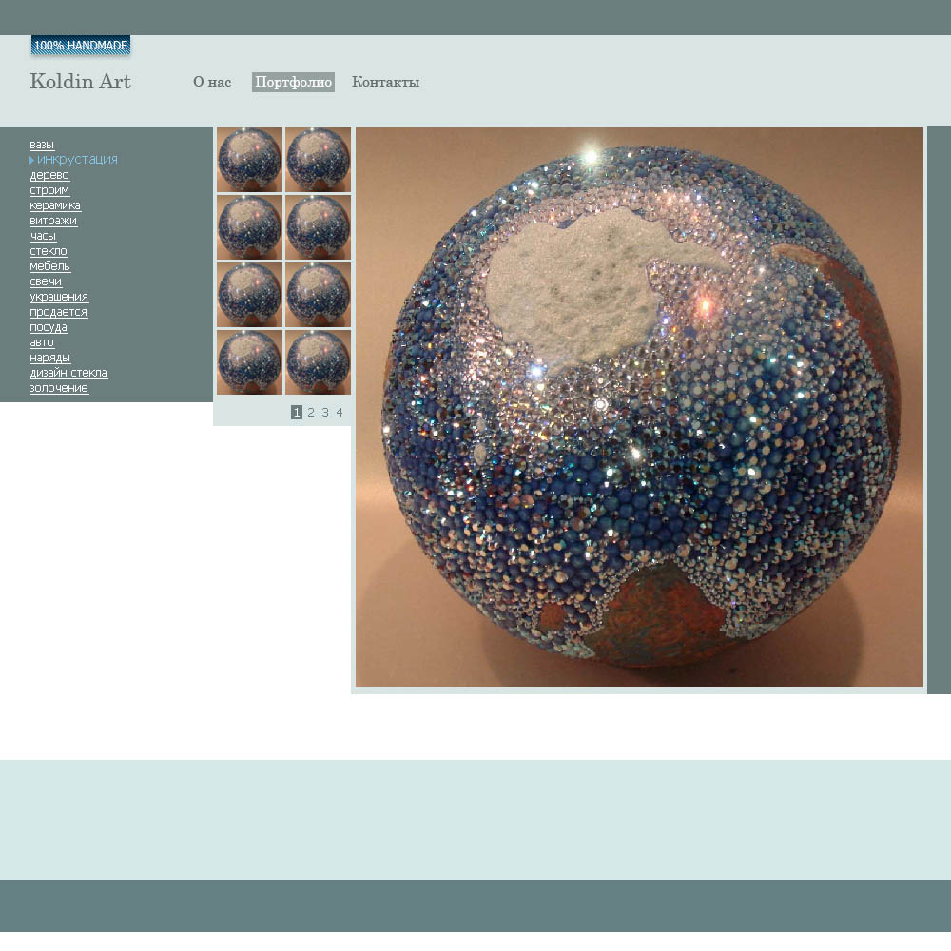
Task: Open the витражи category
Action: click(53, 221)
